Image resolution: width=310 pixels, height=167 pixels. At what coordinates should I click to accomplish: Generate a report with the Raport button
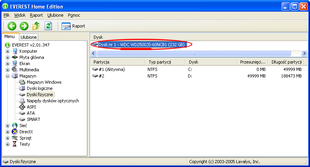pos(73,26)
